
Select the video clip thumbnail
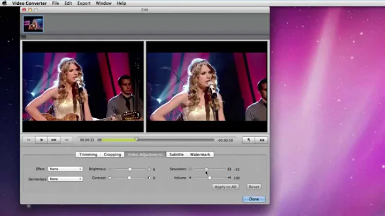click(33, 24)
